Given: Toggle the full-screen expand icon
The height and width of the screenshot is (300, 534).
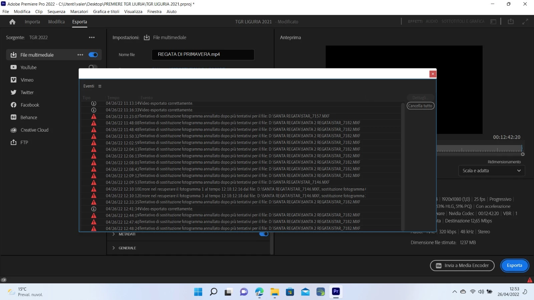Looking at the screenshot, I should point(525,21).
